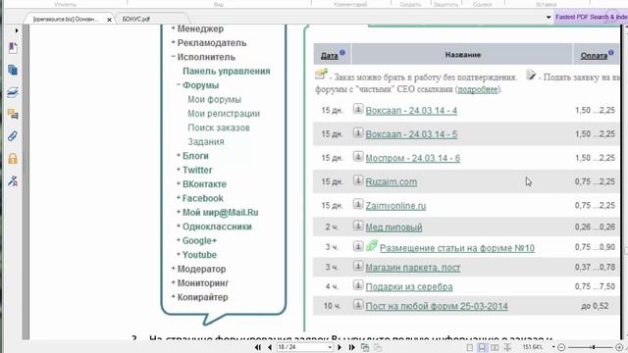Open the Панель управления menu item
This screenshot has height=353, width=628.
(227, 72)
